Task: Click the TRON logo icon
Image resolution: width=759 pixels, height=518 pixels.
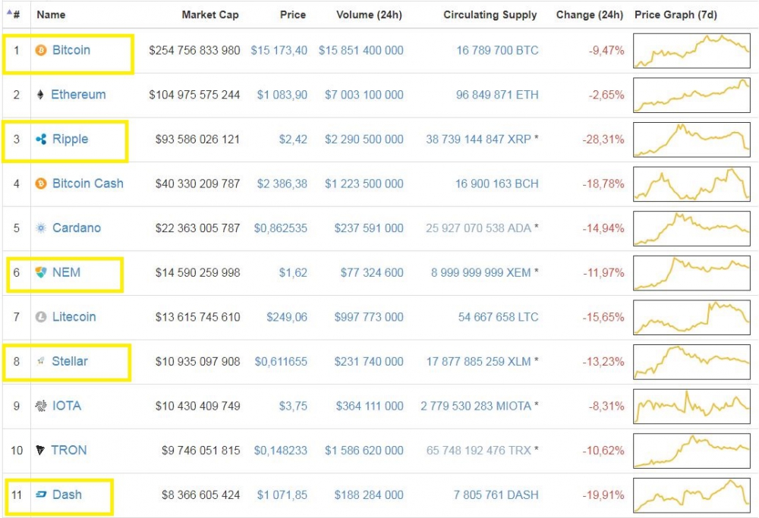Action: 40,451
